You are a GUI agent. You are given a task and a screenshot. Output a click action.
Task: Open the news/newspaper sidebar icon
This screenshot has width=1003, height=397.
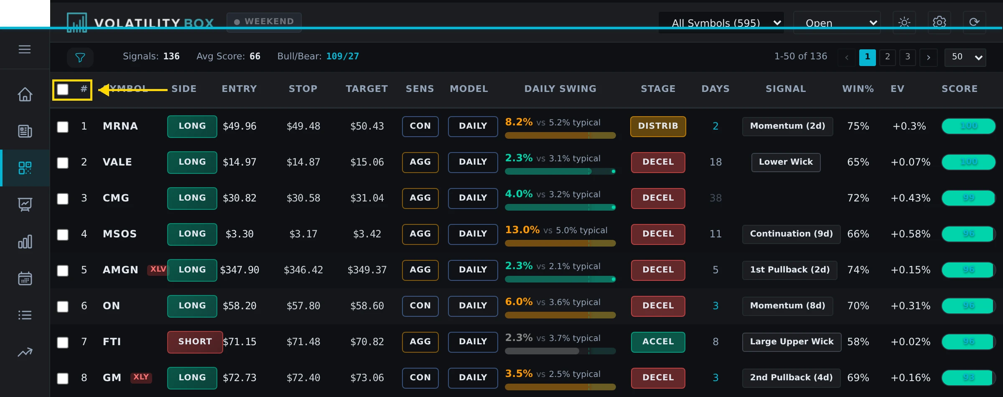tap(25, 131)
